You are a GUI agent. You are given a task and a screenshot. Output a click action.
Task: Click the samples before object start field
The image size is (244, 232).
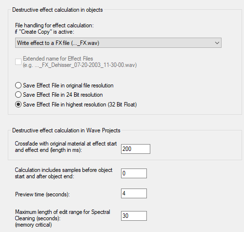coord(134,173)
